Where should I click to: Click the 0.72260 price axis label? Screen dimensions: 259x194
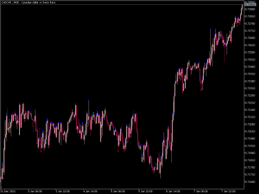[x=250, y=96]
